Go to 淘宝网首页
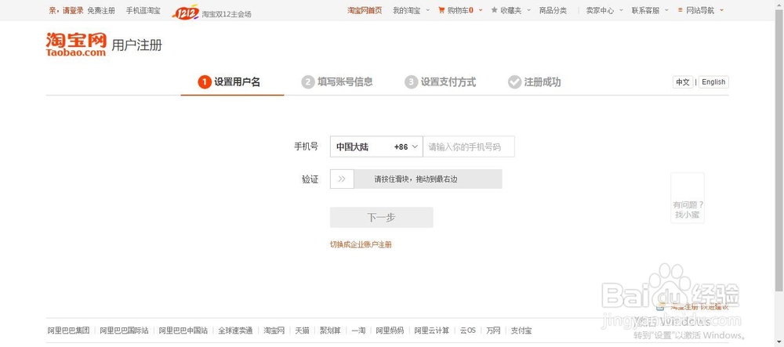 pos(365,10)
